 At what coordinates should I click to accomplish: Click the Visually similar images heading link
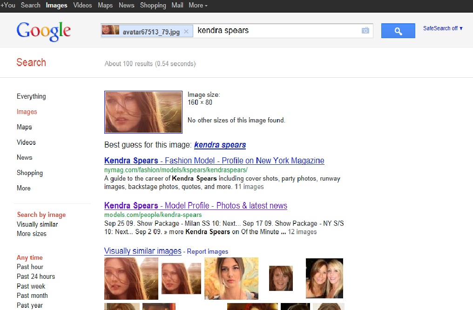coord(142,251)
